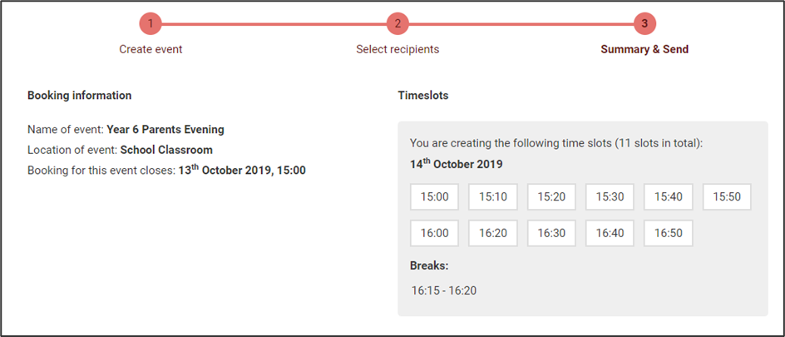Click the 14th October 2019 date heading
This screenshot has height=337, width=785.
point(456,164)
